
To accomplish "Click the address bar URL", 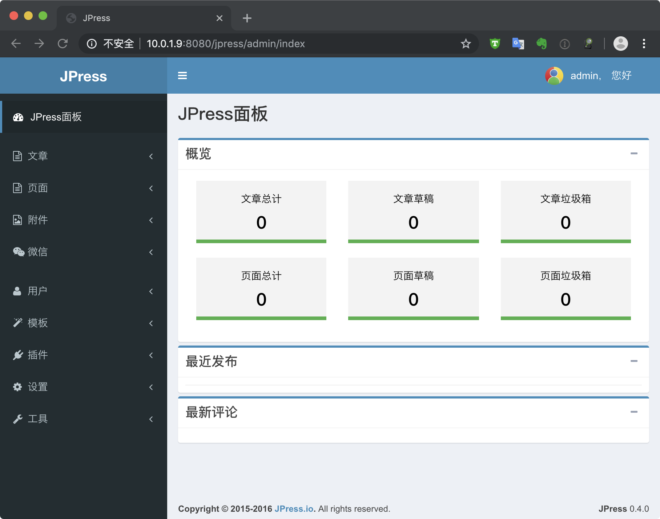I will (226, 44).
